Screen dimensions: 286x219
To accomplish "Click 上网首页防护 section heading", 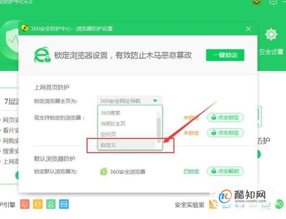I will coord(52,88).
